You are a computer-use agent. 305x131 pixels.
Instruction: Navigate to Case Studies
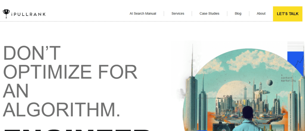209,14
